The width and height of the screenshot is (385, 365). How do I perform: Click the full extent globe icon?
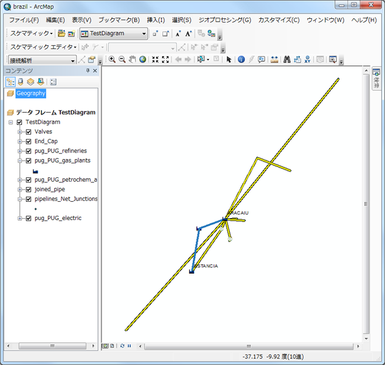(142, 60)
